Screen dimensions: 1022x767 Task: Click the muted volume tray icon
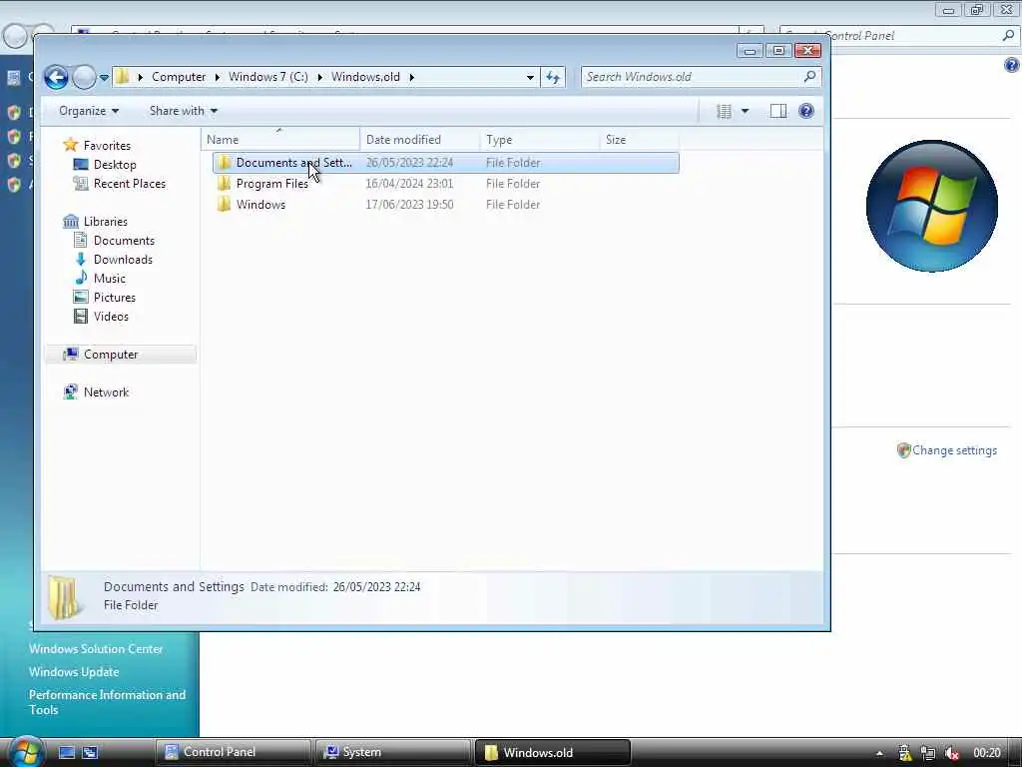(x=951, y=753)
